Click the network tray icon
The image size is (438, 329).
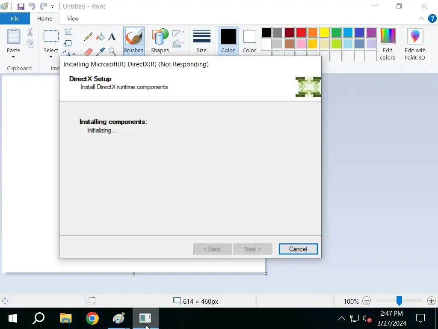point(355,318)
